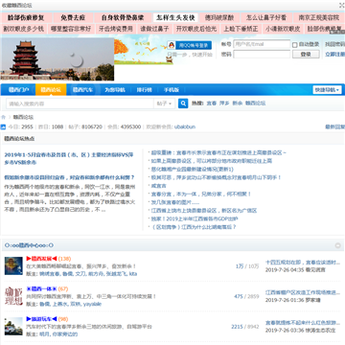The width and height of the screenshot is (345, 345).
Task: Open post 独家！2019上半年江西省各市GDP
Action: (195, 218)
